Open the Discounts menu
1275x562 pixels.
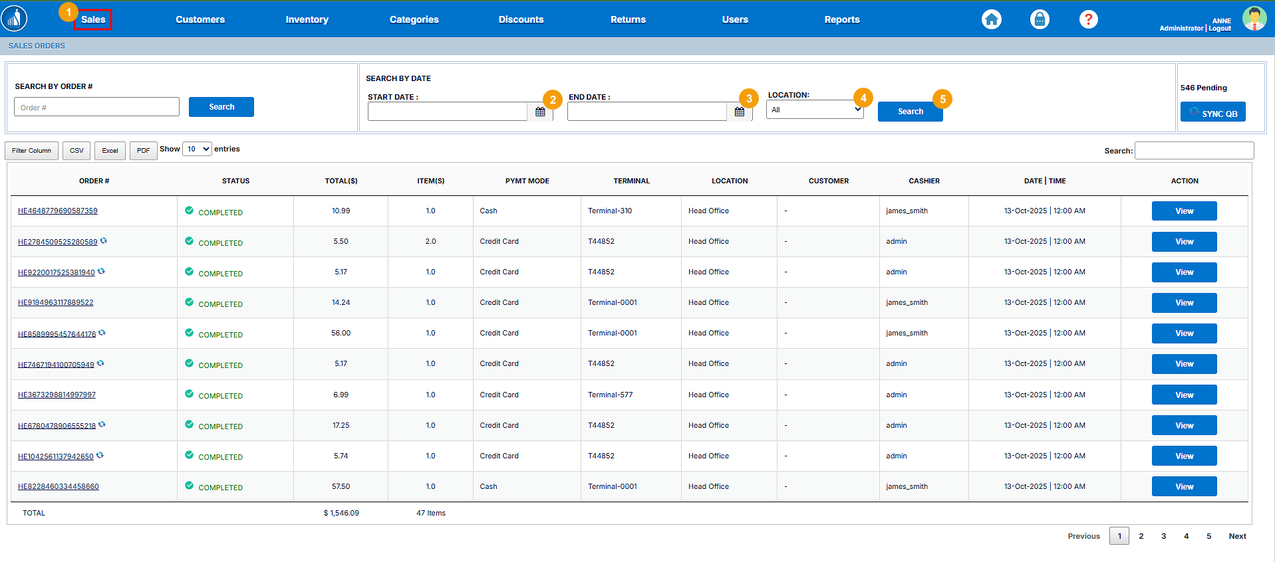tap(521, 19)
